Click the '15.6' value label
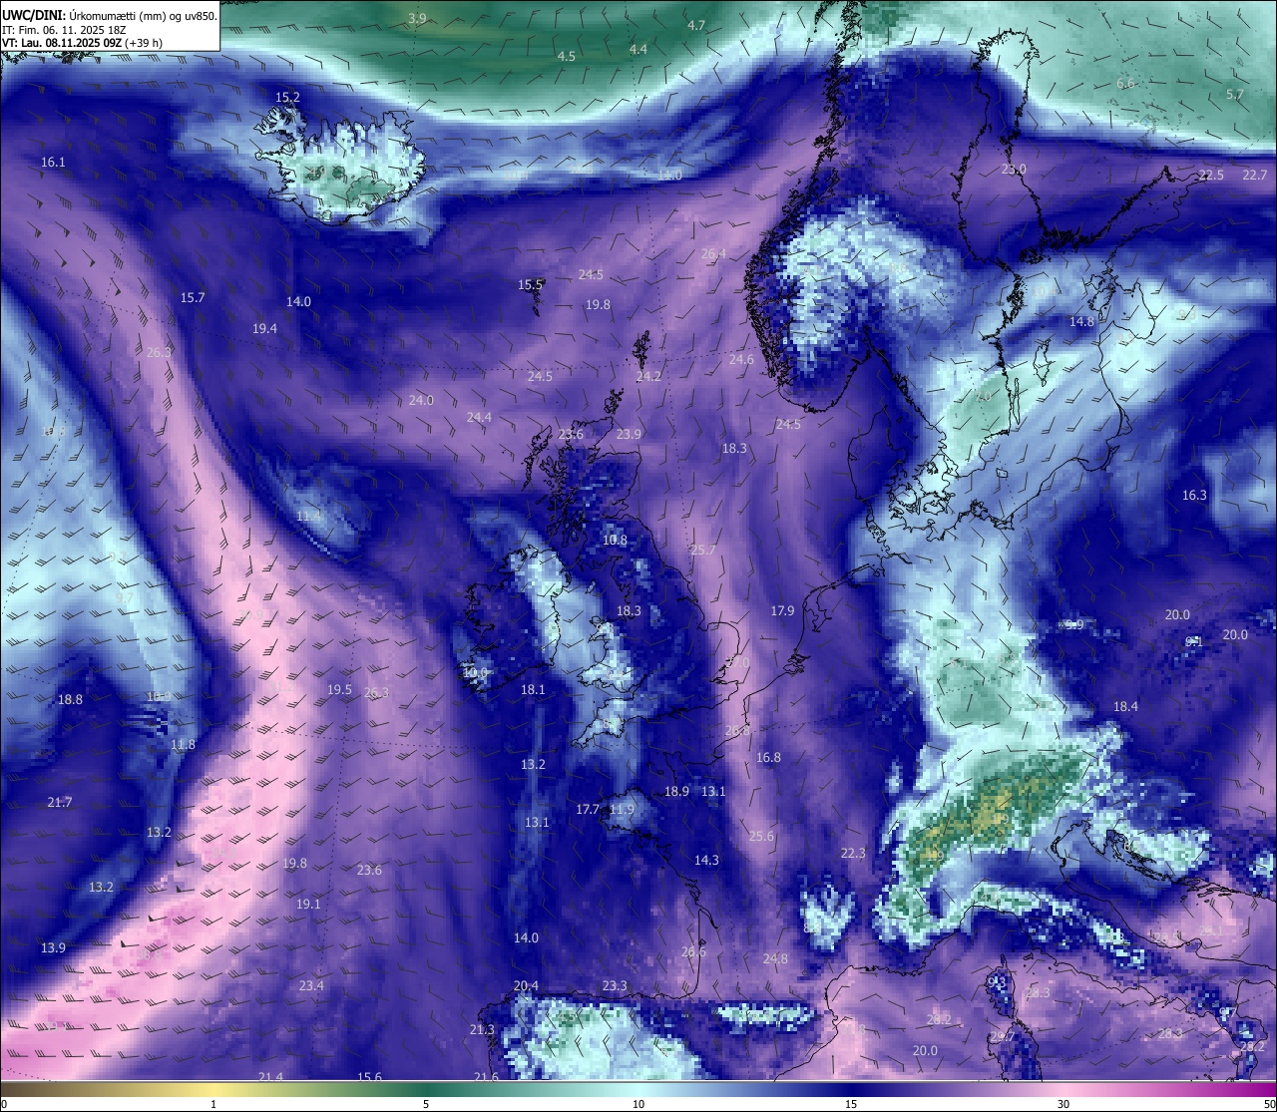Screen dimensions: 1277x1112 tap(369, 1077)
